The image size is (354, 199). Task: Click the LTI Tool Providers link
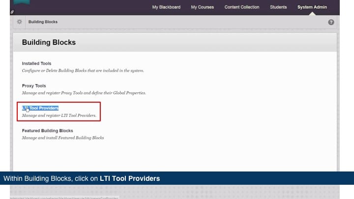[x=40, y=108]
